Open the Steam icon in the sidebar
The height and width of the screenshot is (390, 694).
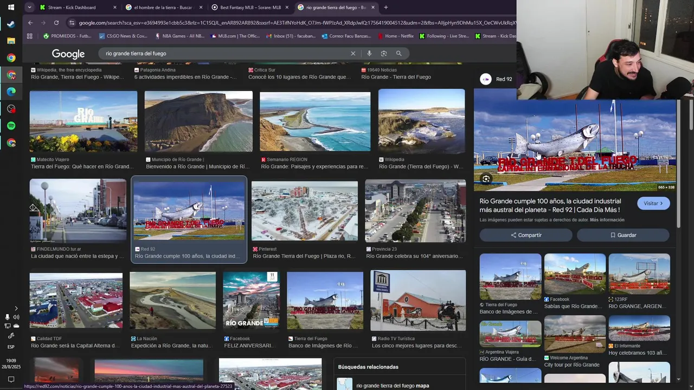pyautogui.click(x=11, y=24)
